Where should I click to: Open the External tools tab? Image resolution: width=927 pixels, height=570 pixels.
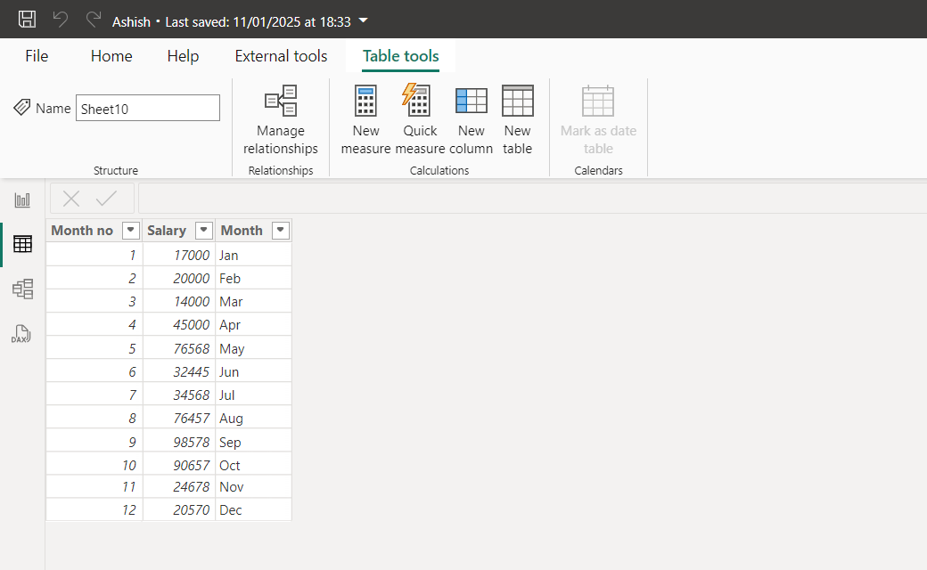pos(281,55)
